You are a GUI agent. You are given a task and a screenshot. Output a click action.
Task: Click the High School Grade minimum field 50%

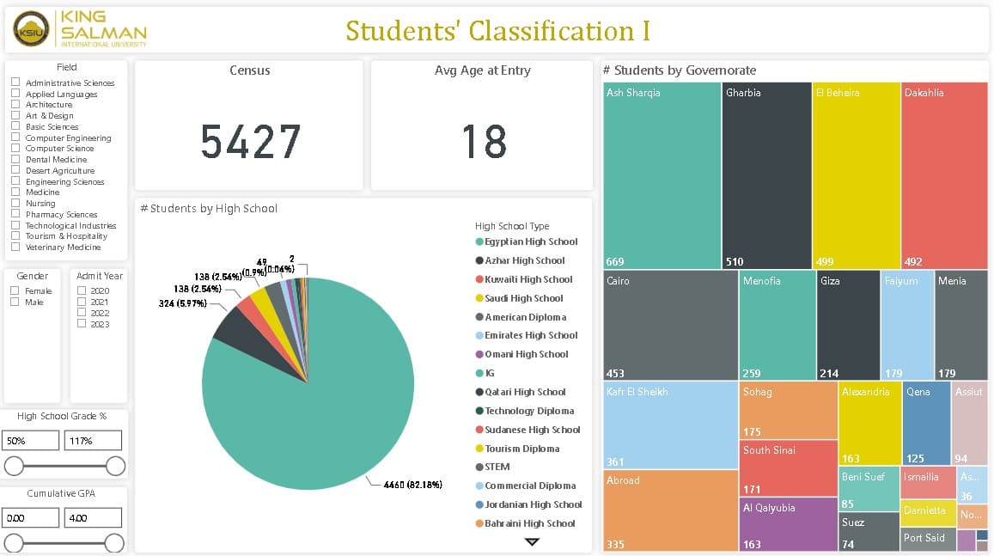pyautogui.click(x=30, y=440)
